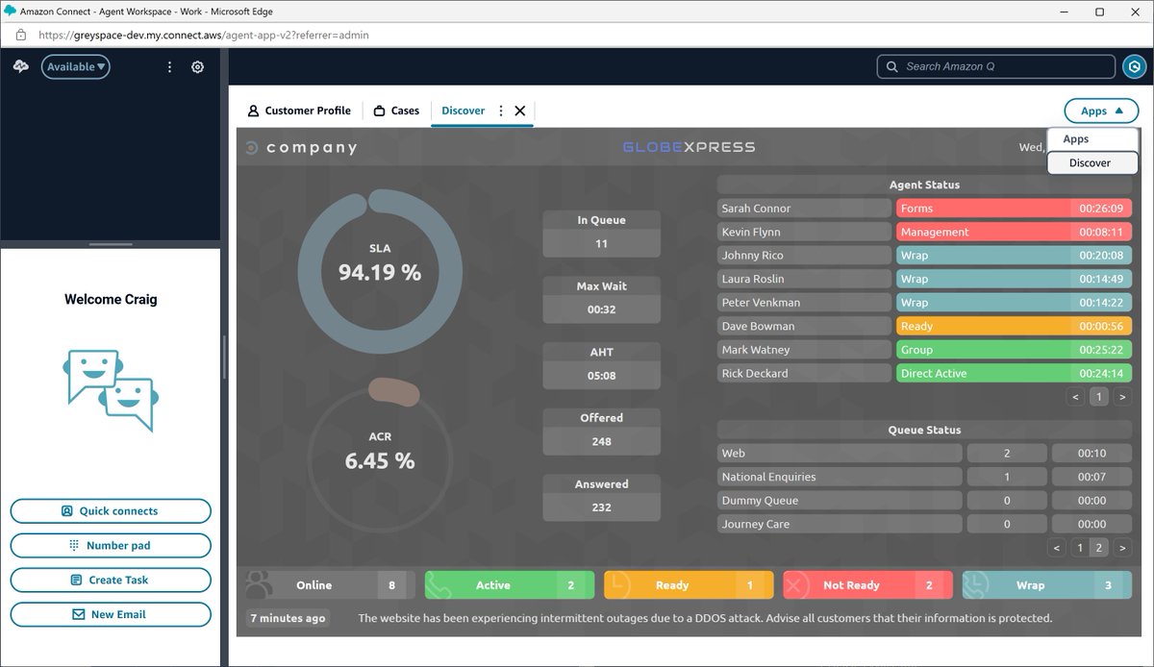Click the Search Amazon Q field
This screenshot has width=1154, height=667.
click(x=995, y=66)
